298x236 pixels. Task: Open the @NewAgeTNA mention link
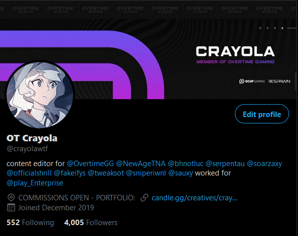point(141,164)
